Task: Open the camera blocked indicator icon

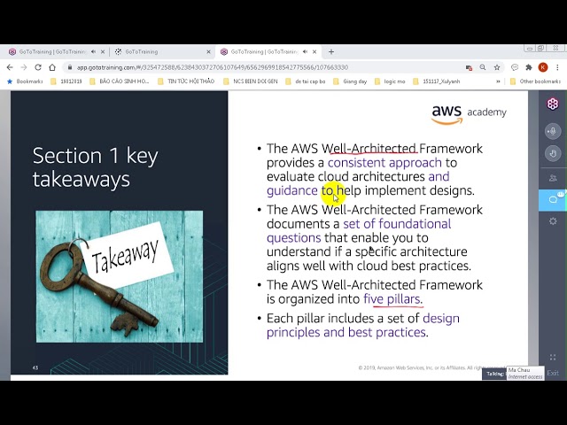Action: pyautogui.click(x=469, y=67)
